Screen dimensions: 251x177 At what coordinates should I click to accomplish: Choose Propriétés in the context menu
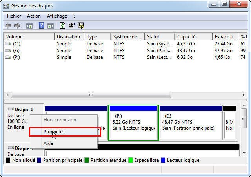(64, 132)
